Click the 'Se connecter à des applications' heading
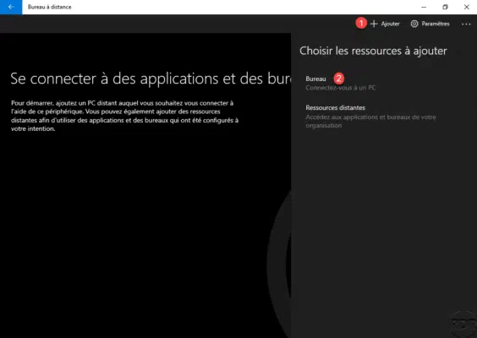The width and height of the screenshot is (477, 338). point(151,79)
